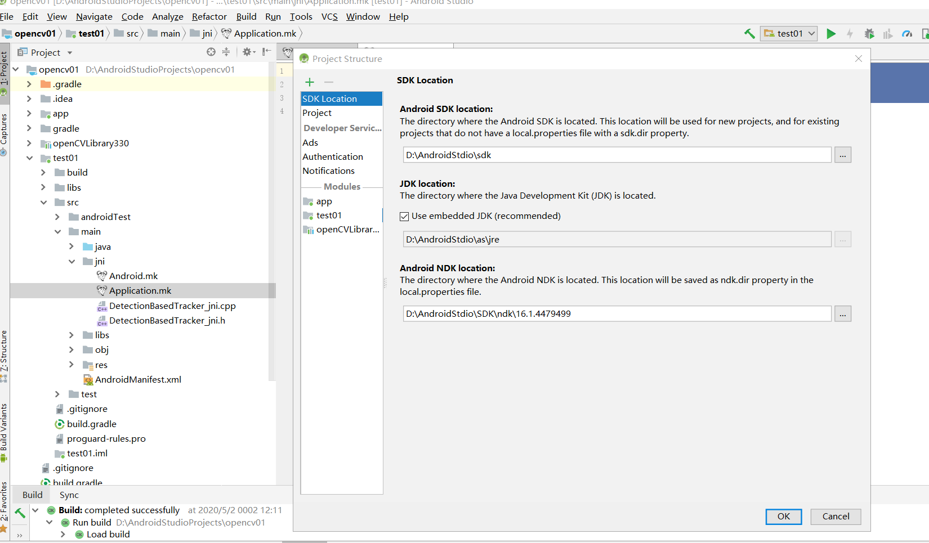Click the Debug bug icon in toolbar
929x543 pixels.
click(869, 34)
